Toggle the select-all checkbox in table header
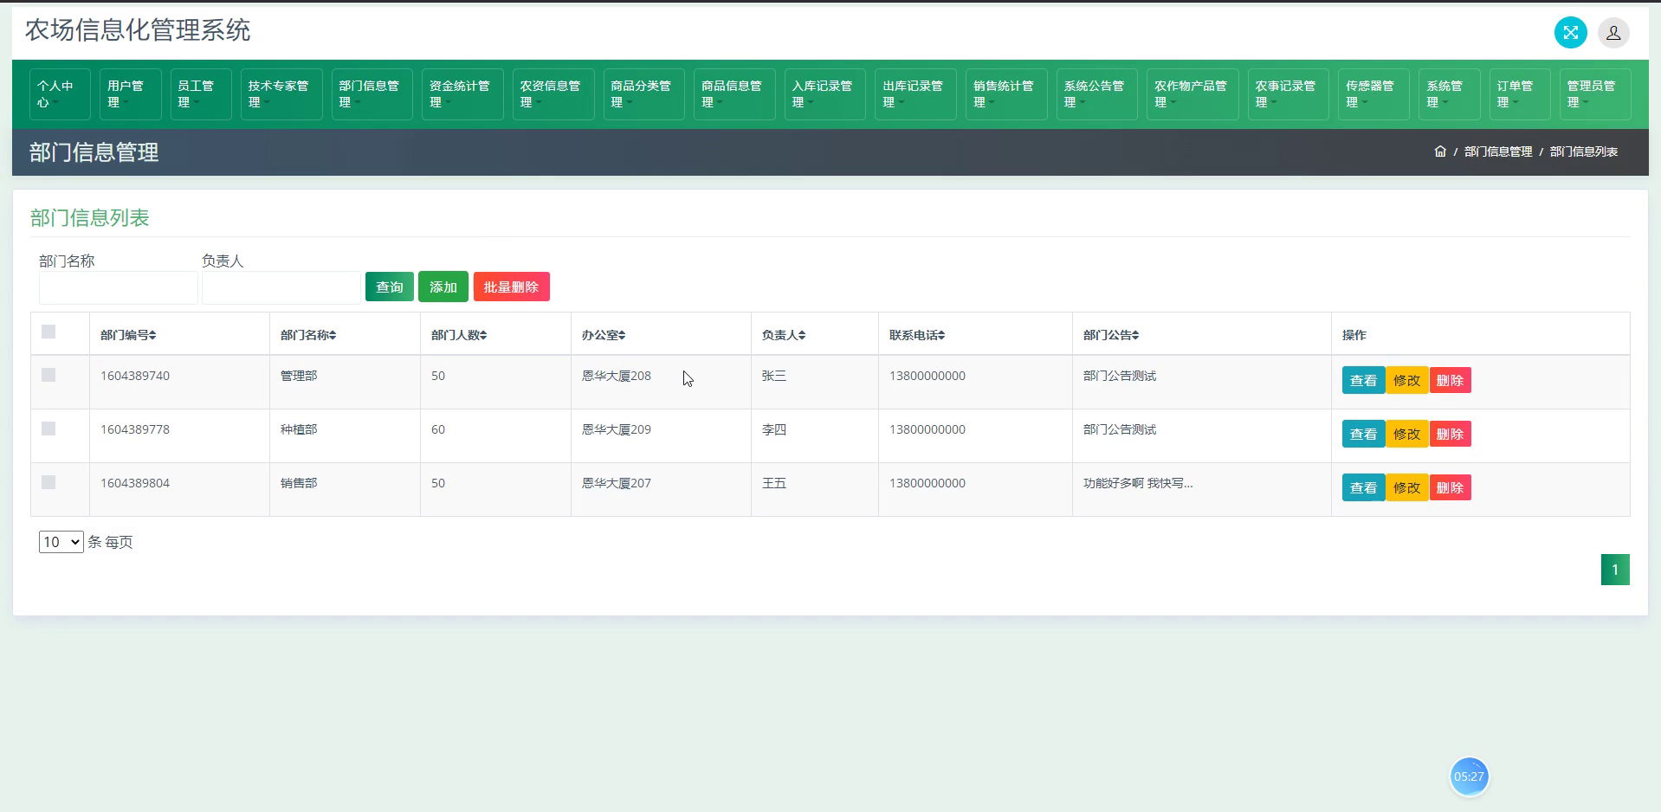Screen dimensions: 1661x812 (x=48, y=332)
